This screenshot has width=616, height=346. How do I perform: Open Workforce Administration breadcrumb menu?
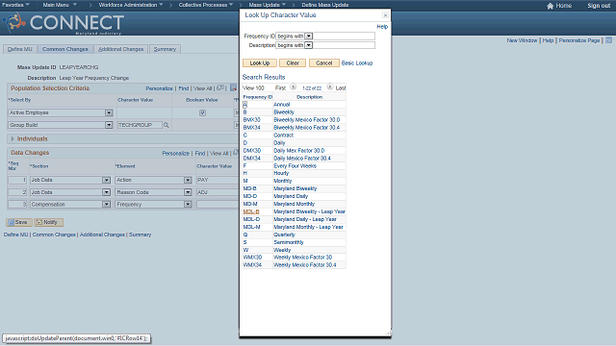[131, 5]
